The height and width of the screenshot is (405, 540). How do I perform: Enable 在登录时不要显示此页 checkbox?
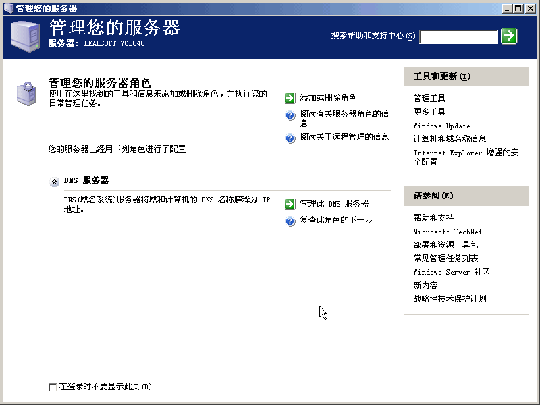click(x=53, y=387)
